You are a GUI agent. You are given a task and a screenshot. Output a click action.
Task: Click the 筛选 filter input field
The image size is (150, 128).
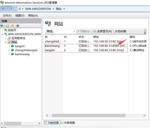(64, 31)
